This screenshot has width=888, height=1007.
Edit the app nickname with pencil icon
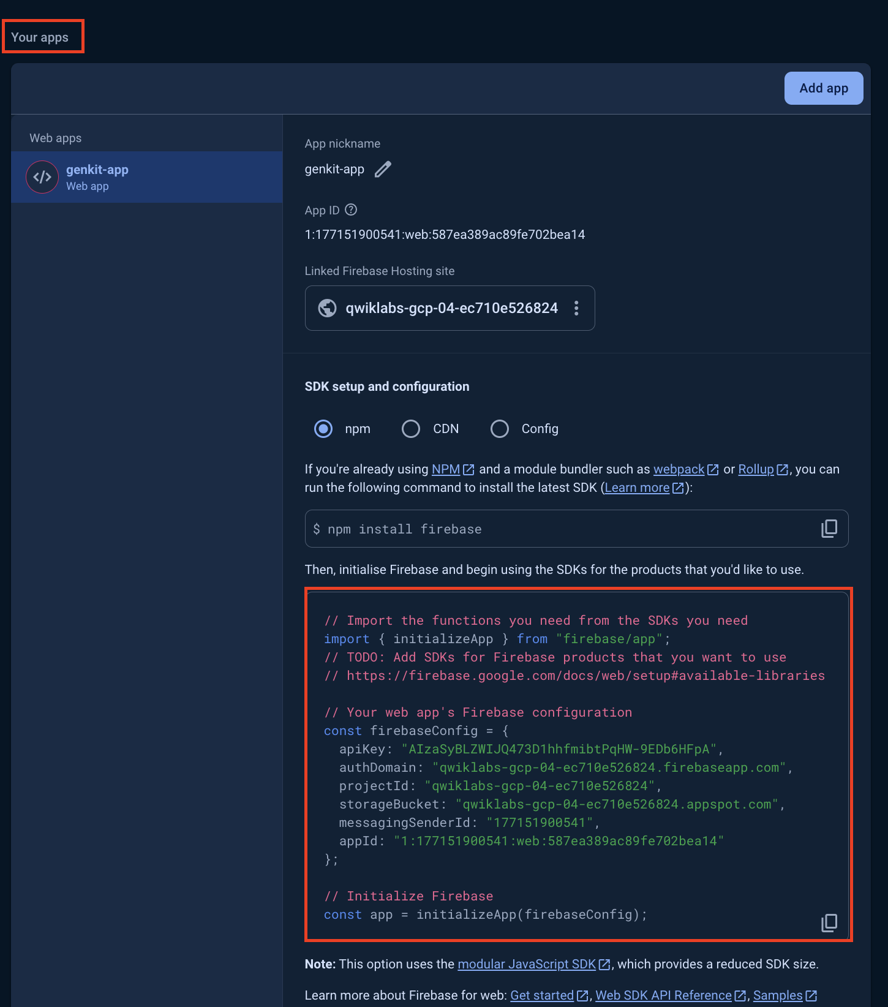tap(383, 169)
